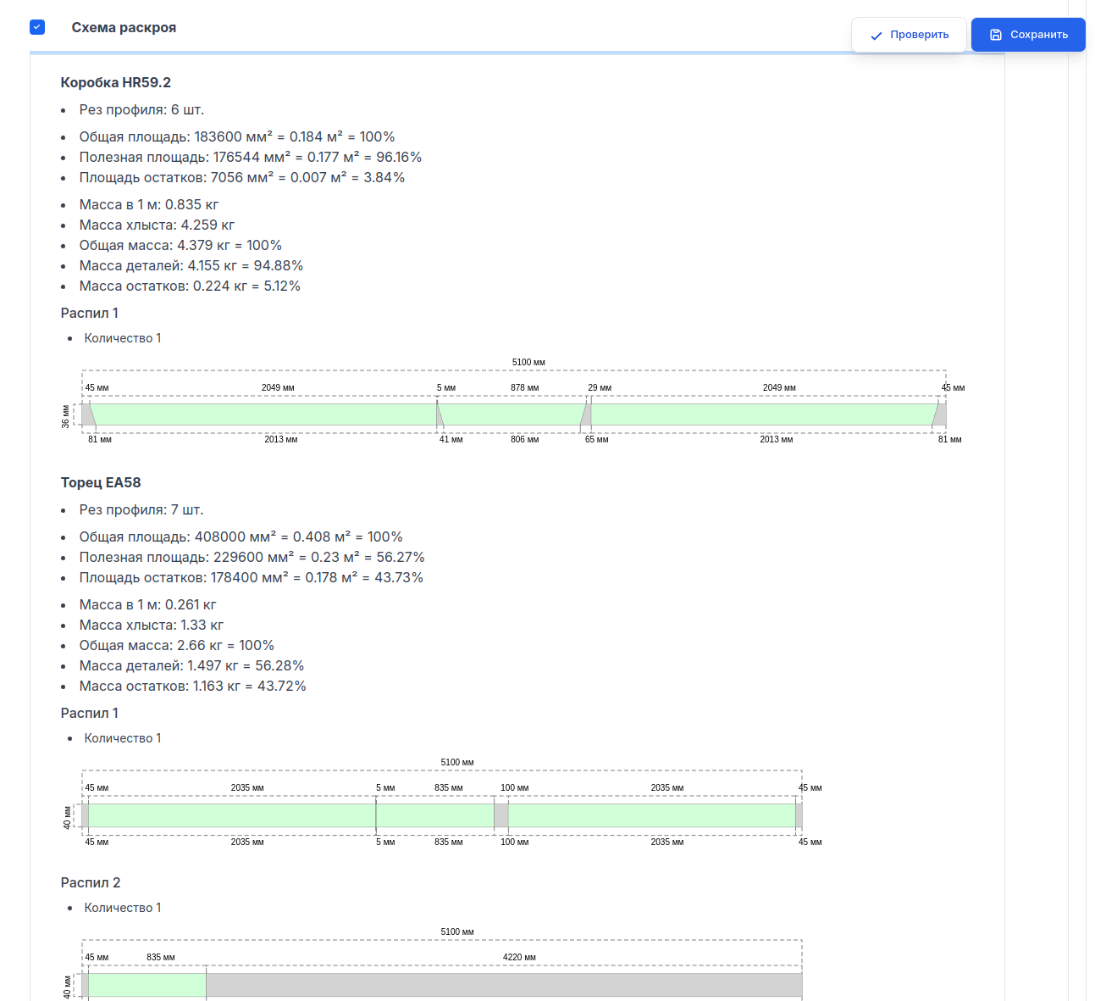Image resolution: width=1095 pixels, height=1001 pixels.
Task: Select right 2049 мм green piece in Коробка diagram
Action: pos(762,414)
